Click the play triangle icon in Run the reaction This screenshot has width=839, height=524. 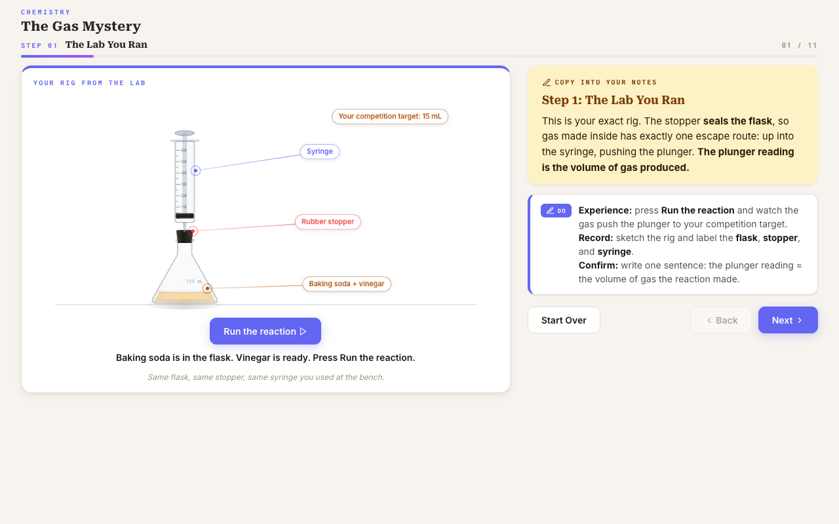point(303,331)
